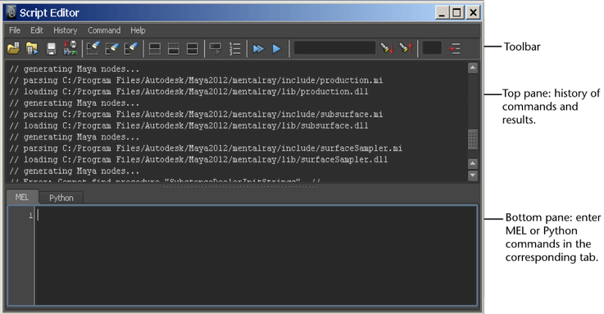Open the File menu
Screen dimensions: 604x314
coord(15,30)
